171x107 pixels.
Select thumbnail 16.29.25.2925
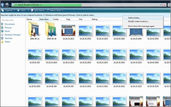(x=102, y=55)
